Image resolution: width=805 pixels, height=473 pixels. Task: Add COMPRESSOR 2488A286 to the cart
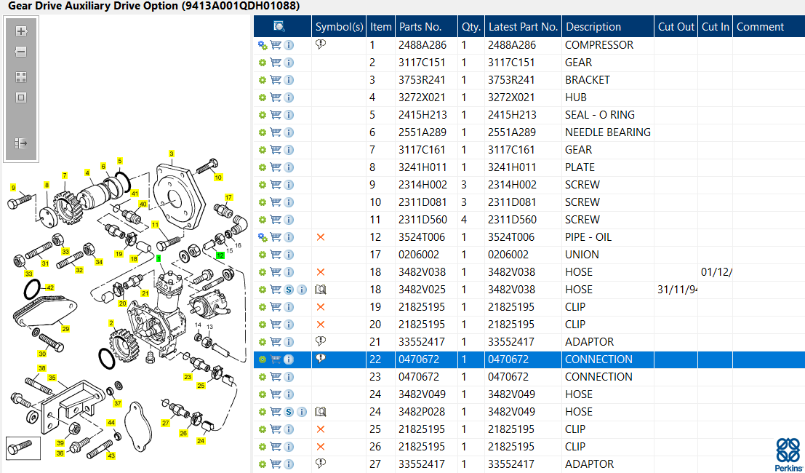point(276,45)
